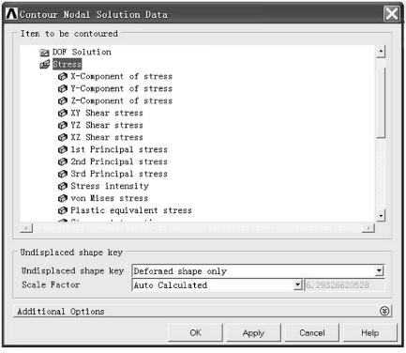Expand the Additional Options section
This screenshot has width=406, height=353.
384,311
